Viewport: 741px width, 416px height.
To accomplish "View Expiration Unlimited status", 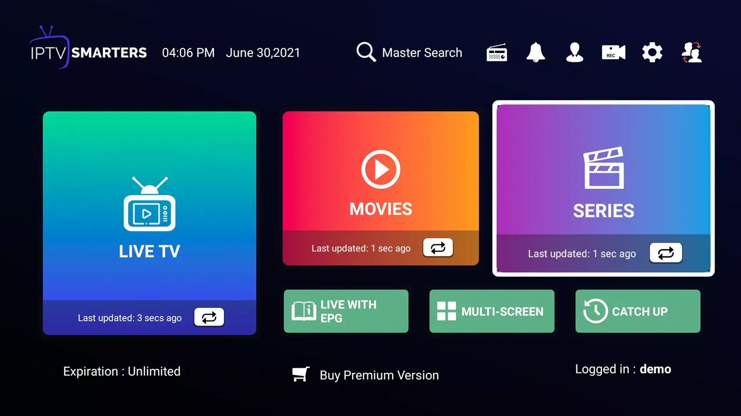I will [x=122, y=371].
